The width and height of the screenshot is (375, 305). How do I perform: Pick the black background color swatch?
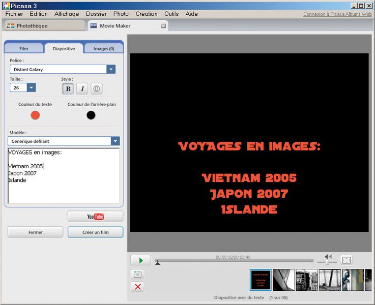[x=91, y=115]
